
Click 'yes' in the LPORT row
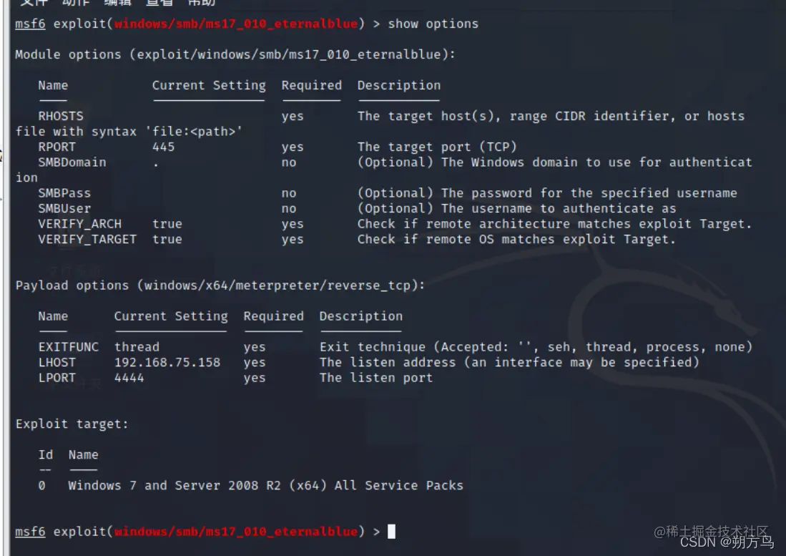coord(255,379)
